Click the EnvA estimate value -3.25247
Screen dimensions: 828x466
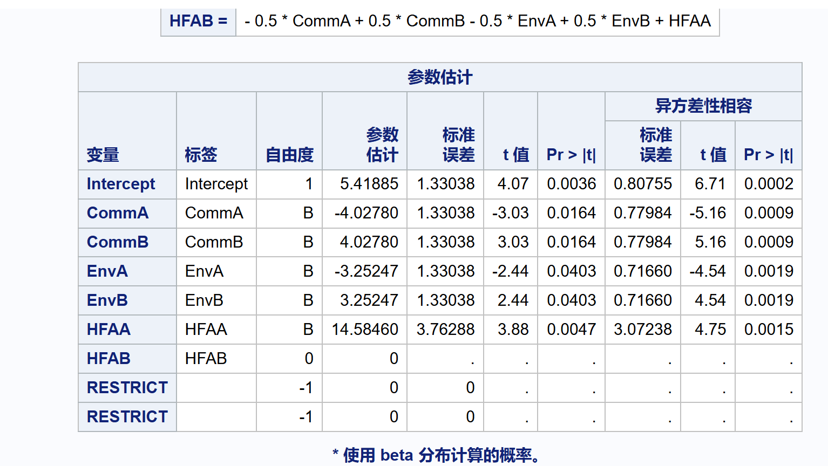367,271
